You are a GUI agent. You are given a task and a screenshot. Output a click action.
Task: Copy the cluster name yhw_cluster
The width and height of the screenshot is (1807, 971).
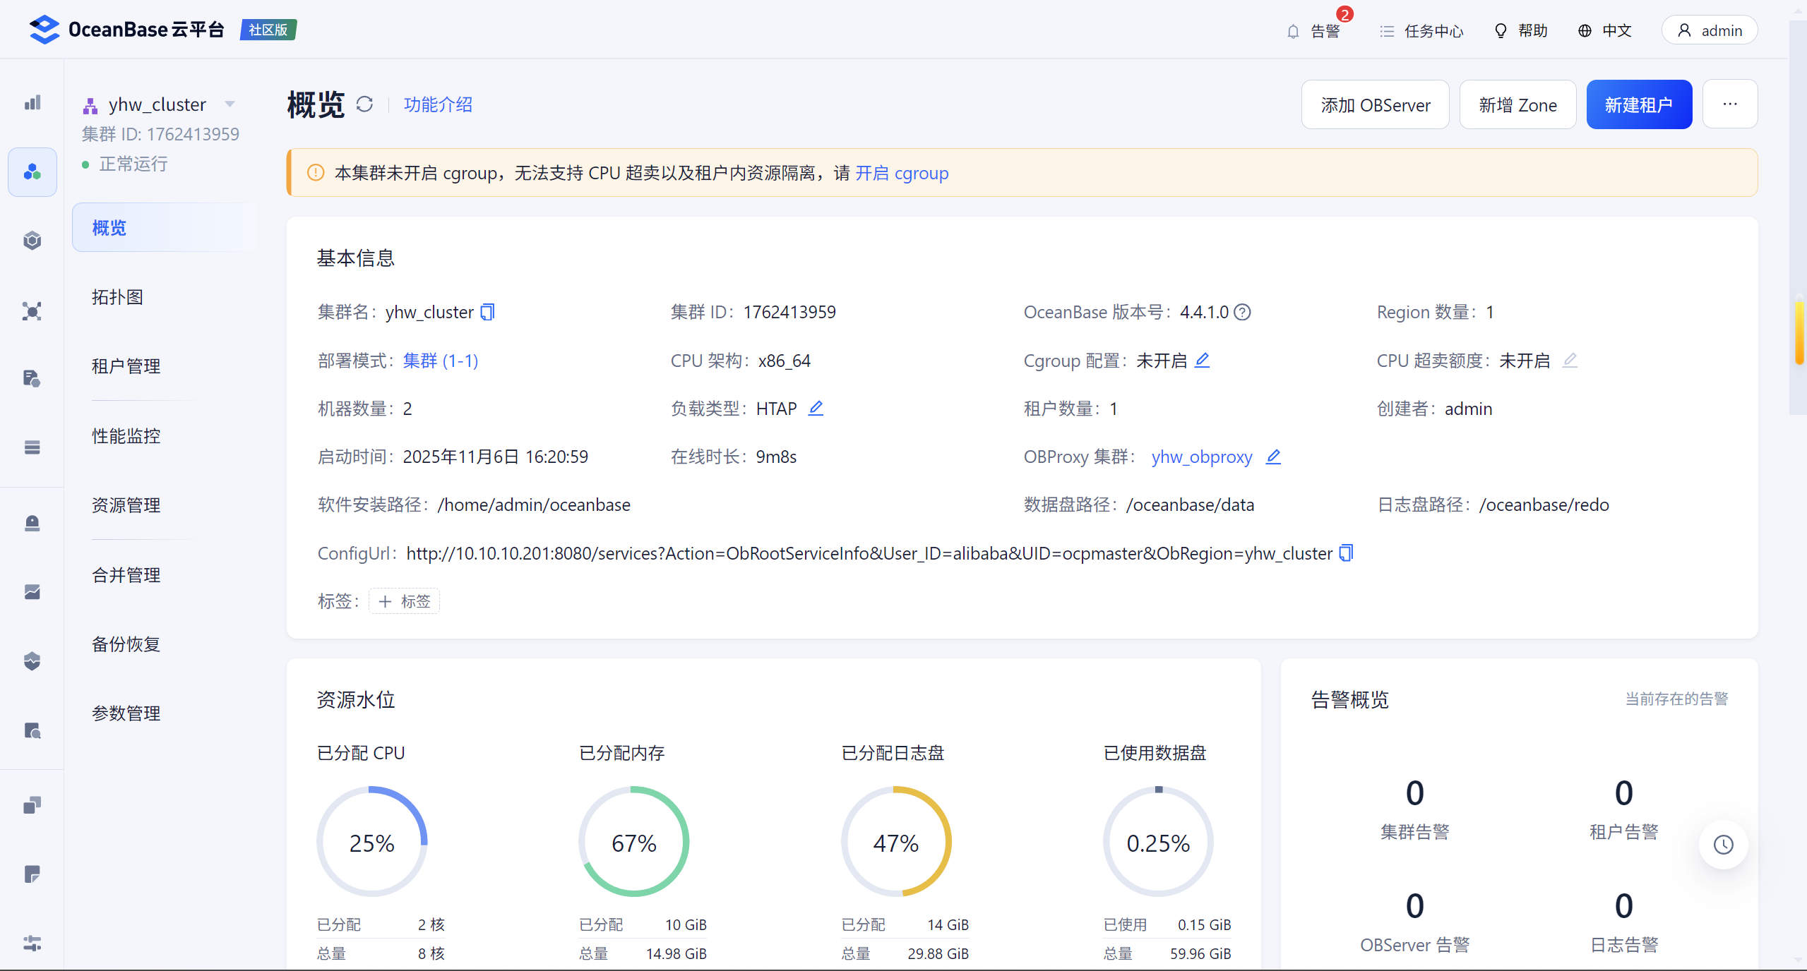pyautogui.click(x=487, y=312)
